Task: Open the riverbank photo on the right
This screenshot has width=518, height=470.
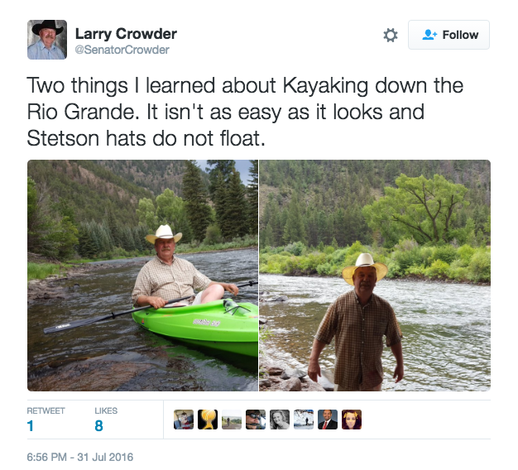Action: click(x=375, y=276)
